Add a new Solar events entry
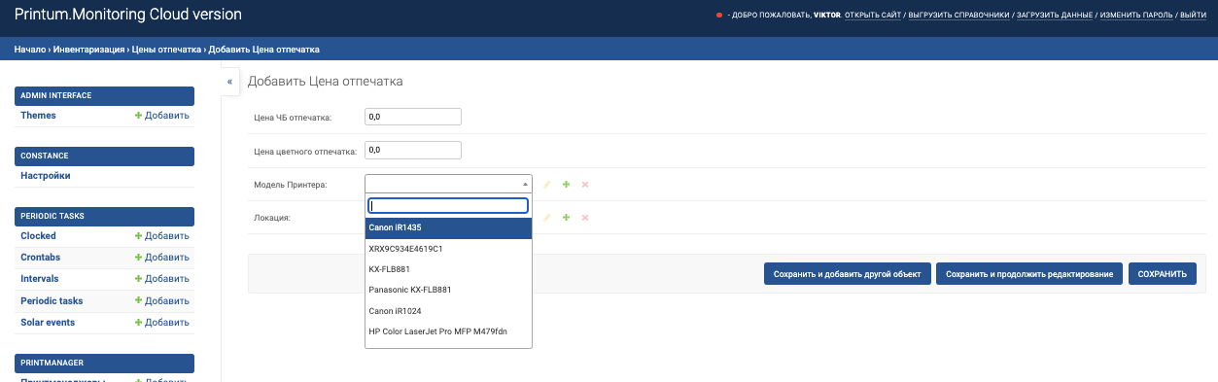 (x=162, y=323)
